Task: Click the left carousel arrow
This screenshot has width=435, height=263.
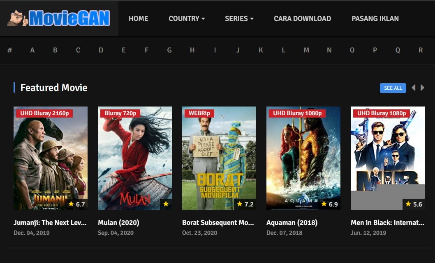Action: point(414,88)
